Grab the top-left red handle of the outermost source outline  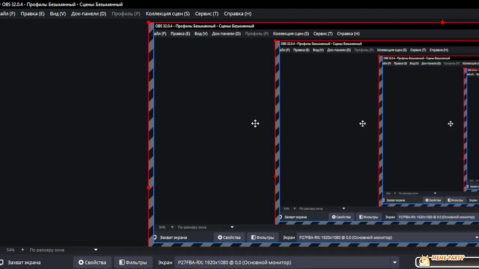[149, 22]
